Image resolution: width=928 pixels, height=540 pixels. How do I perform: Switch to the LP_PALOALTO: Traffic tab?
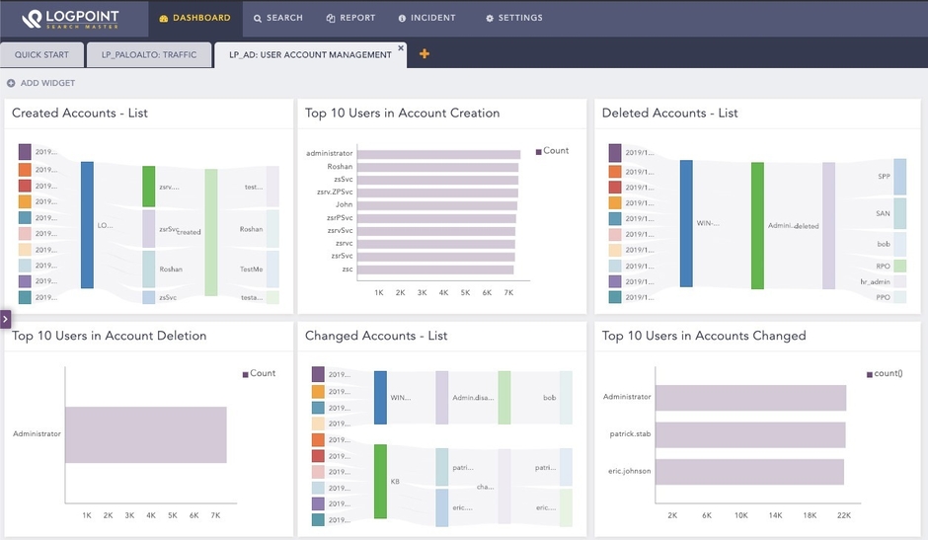point(149,55)
